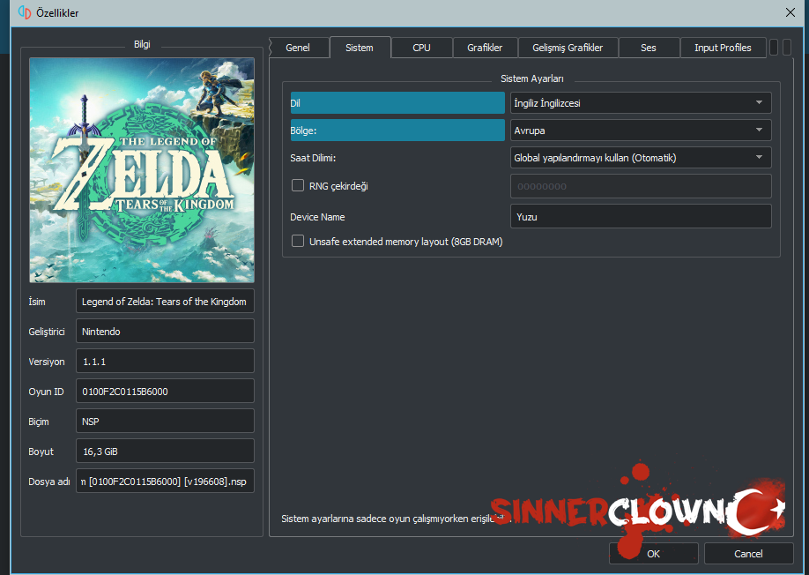This screenshot has width=809, height=575.
Task: Go to the Grafikler tab
Action: click(485, 48)
